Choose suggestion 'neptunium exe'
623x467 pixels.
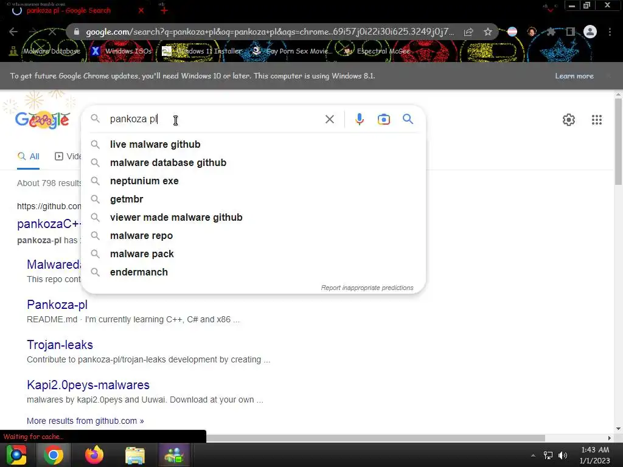click(253, 181)
